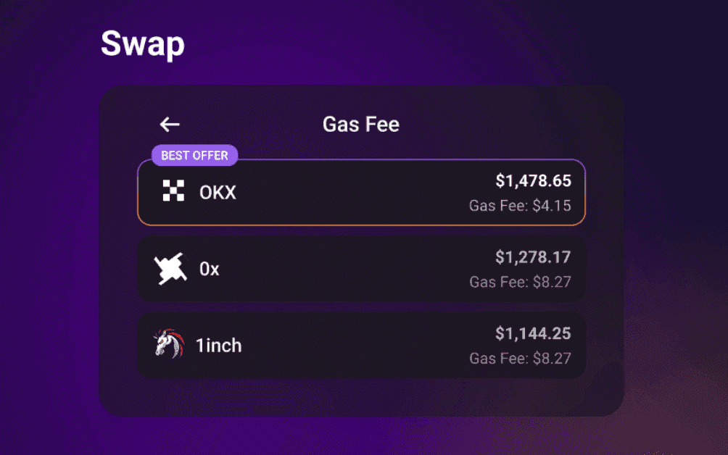Click the 0x logo icon

170,269
